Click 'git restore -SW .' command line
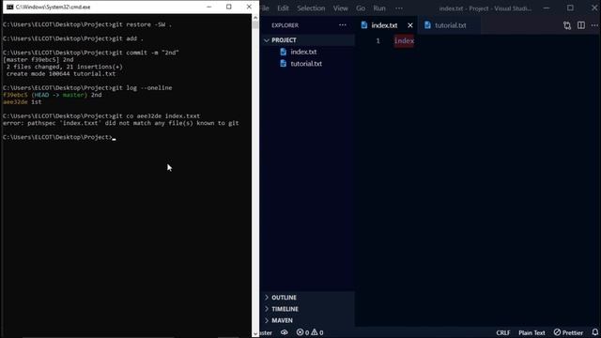601x338 pixels. [87, 24]
